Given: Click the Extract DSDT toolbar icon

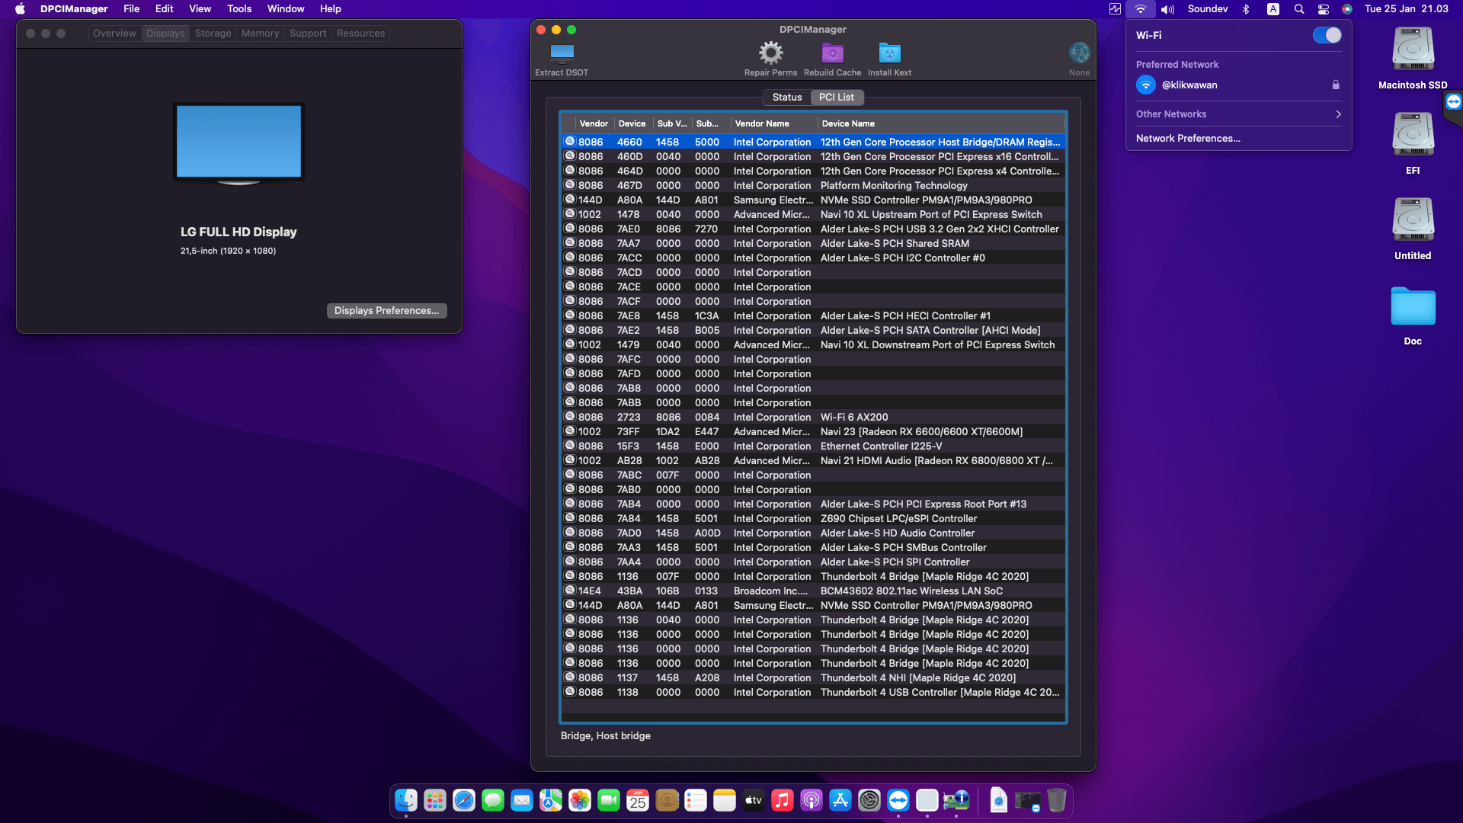Looking at the screenshot, I should [x=562, y=53].
